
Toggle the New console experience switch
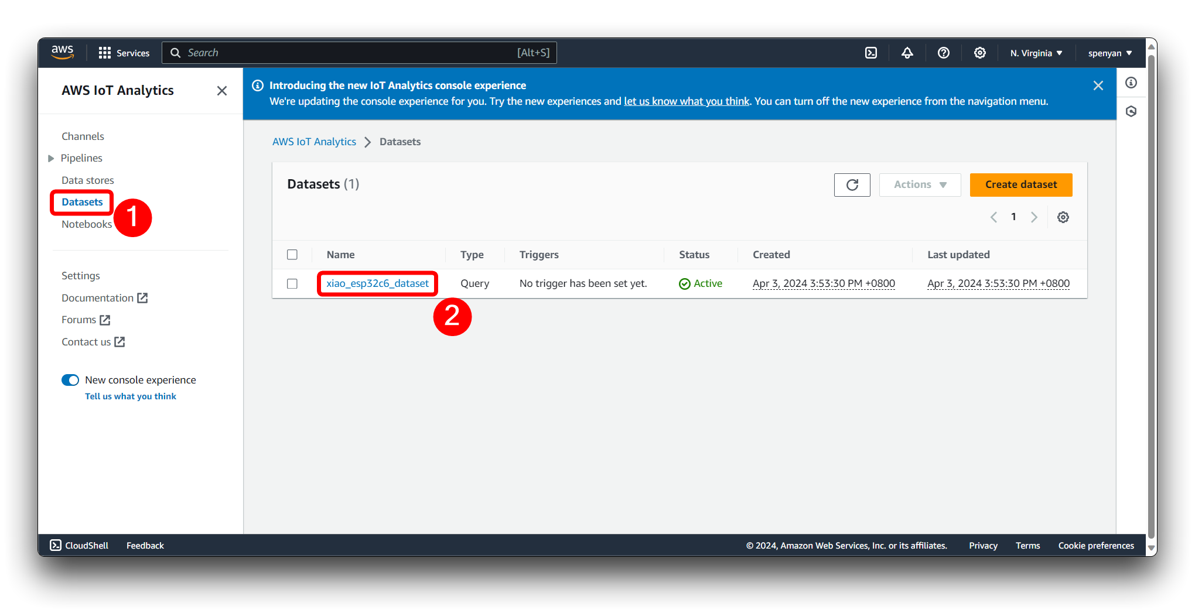(70, 380)
